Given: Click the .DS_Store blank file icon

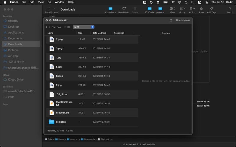Looking at the screenshot, I should [x=52, y=94].
